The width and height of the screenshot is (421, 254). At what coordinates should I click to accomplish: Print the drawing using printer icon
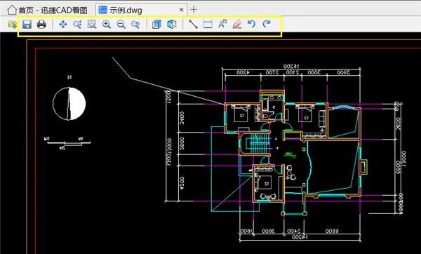point(41,24)
